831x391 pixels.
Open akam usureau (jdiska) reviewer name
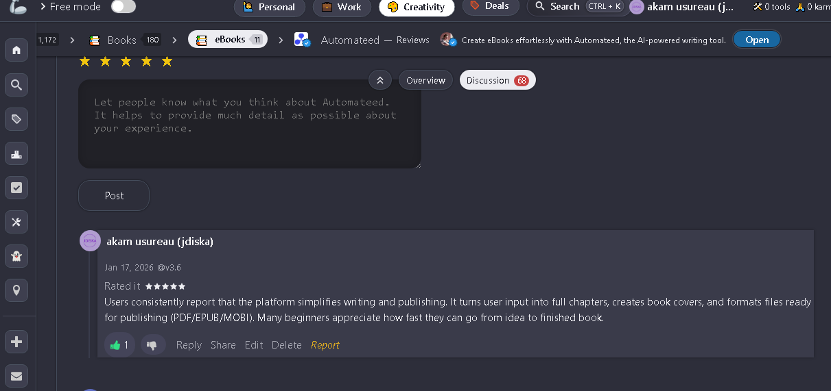[x=160, y=242]
